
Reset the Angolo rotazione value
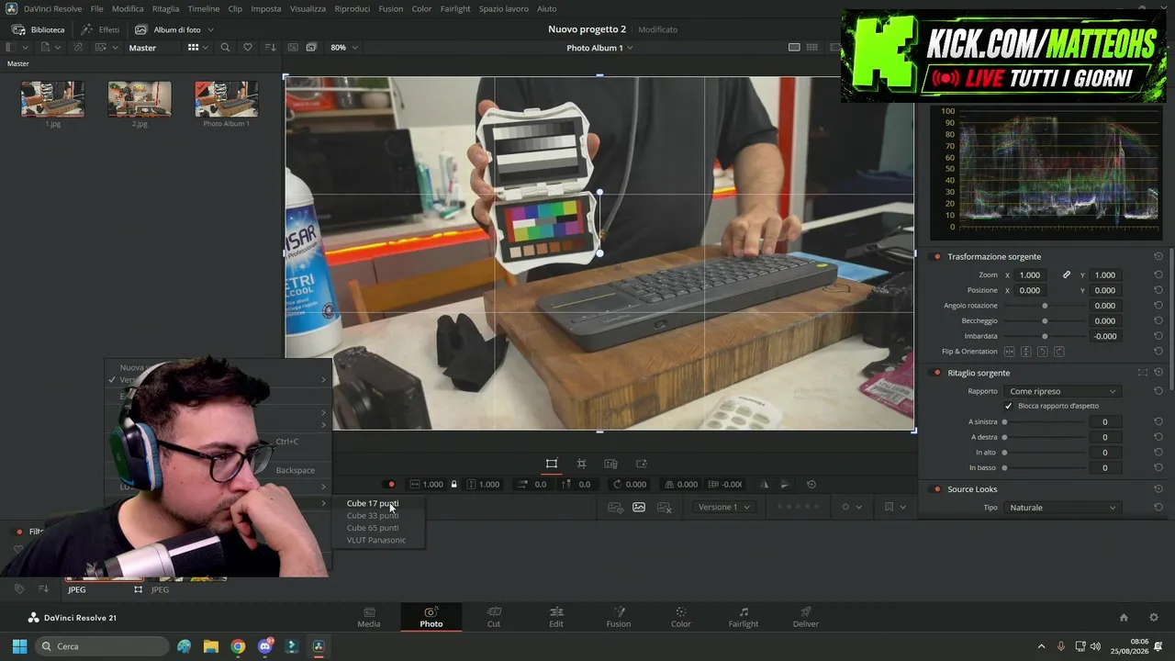click(1158, 306)
